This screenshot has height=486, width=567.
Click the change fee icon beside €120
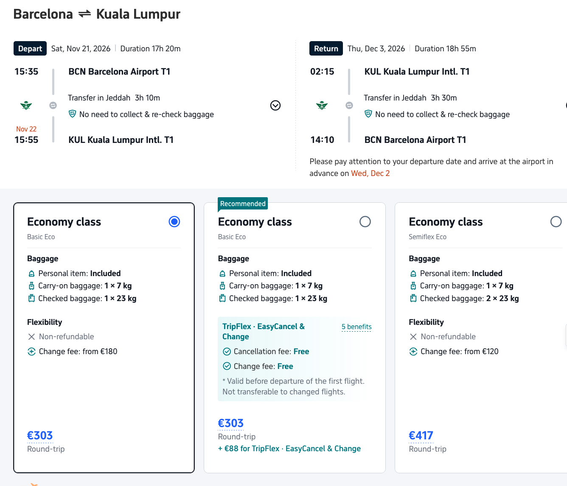pos(413,352)
